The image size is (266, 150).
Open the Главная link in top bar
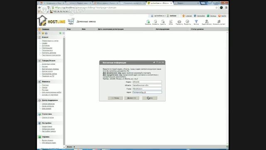click(188, 16)
